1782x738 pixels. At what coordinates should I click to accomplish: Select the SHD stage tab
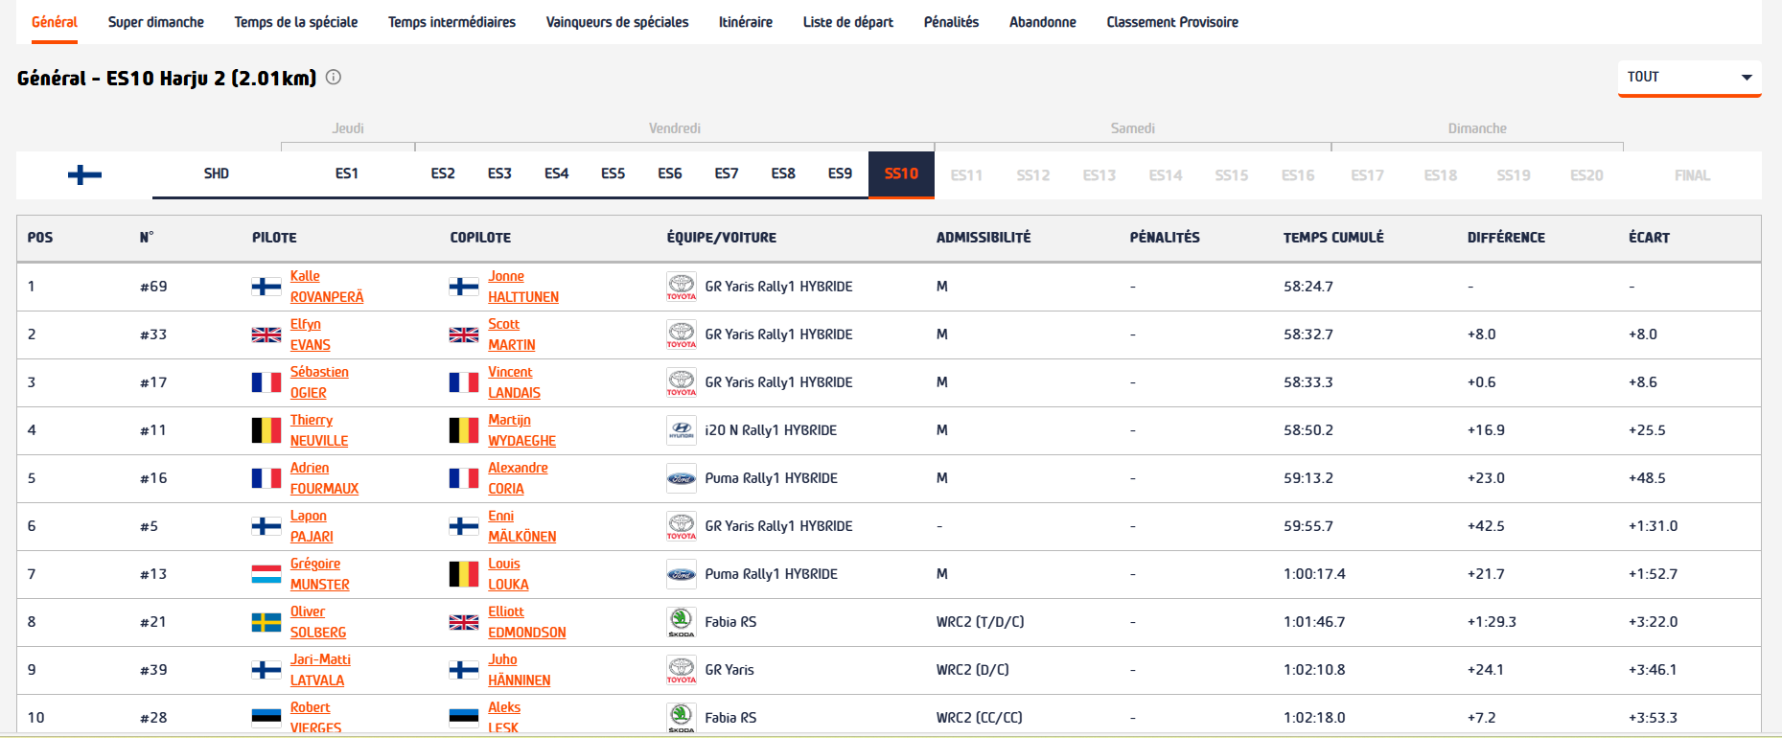[x=217, y=173]
